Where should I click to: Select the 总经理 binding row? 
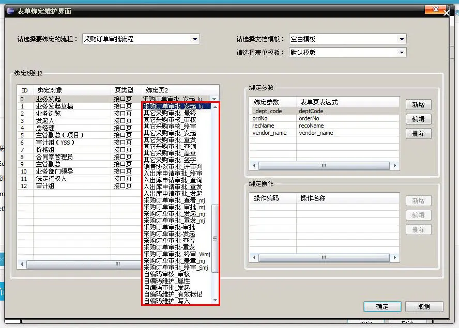79,128
